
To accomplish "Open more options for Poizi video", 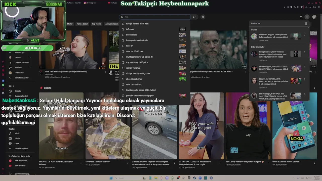I will pos(106,72).
